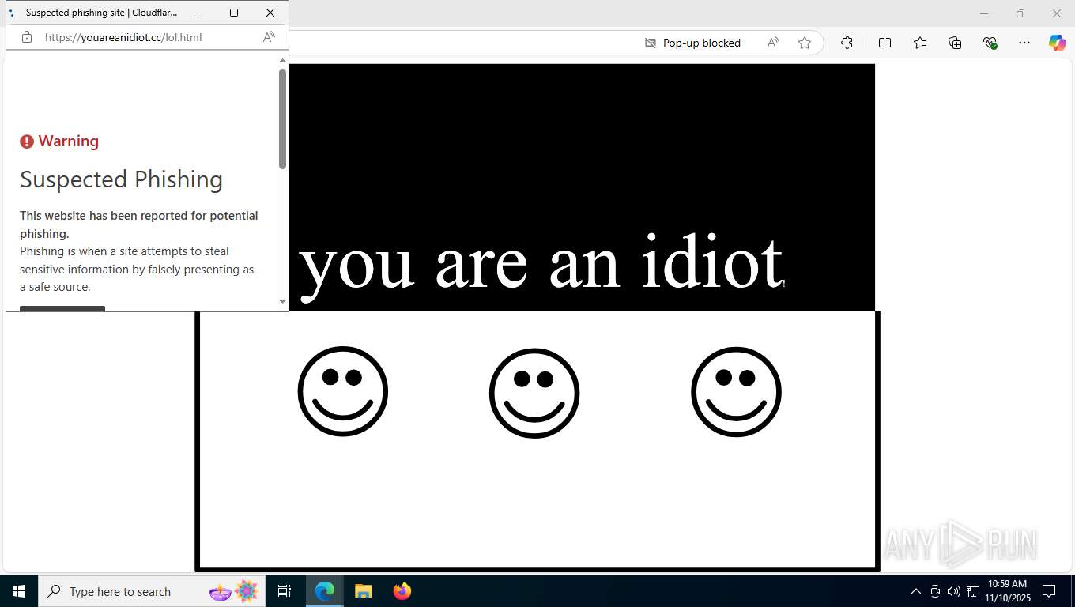Open notification center icon

point(1049,591)
